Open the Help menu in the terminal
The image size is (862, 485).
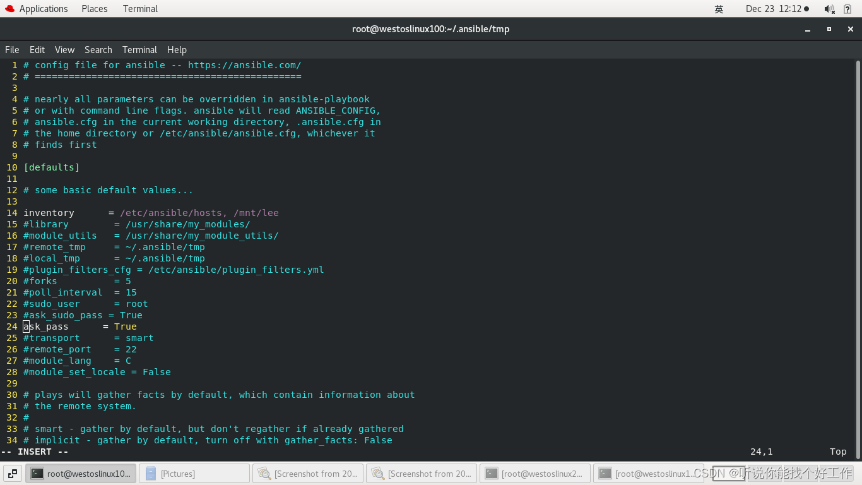click(177, 50)
